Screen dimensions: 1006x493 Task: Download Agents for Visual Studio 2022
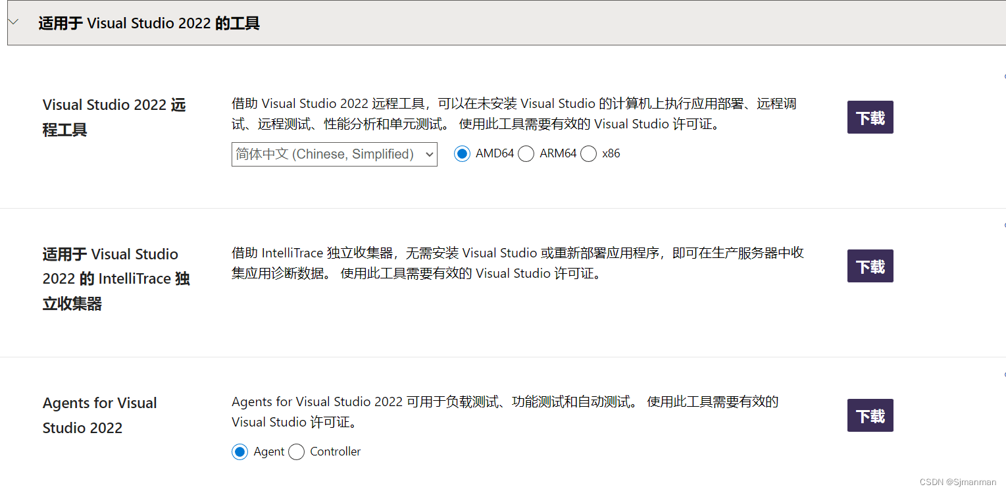(x=870, y=415)
